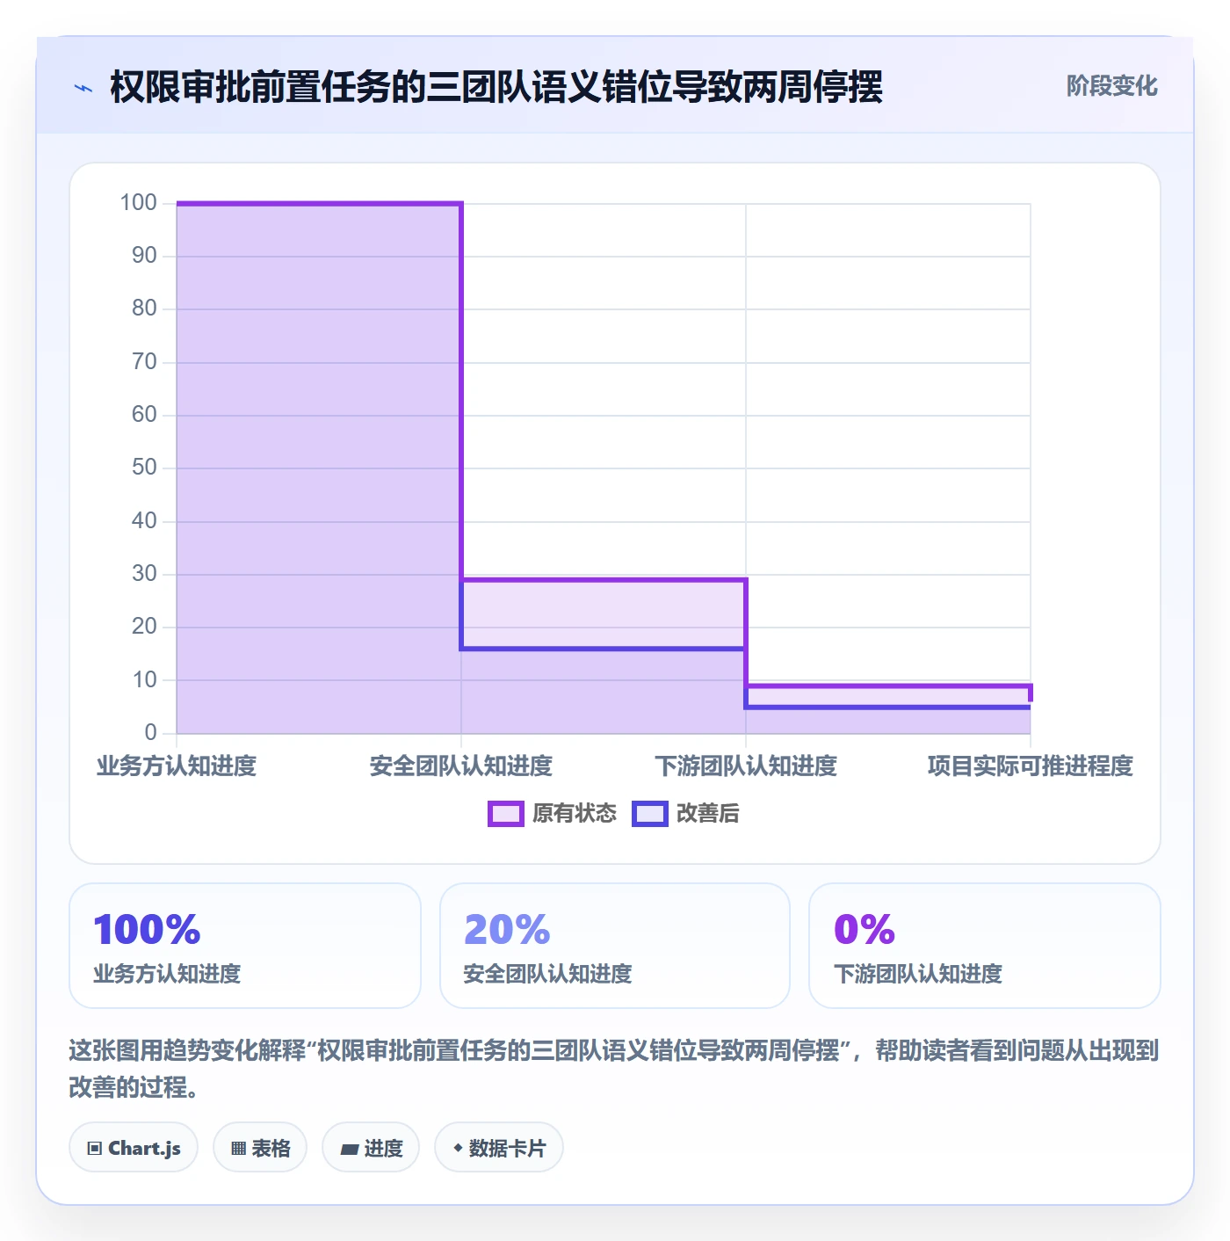The height and width of the screenshot is (1241, 1230).
Task: Click the chart title 权限审批前置任务的三团队语义错位导致两周停摆
Action: click(x=496, y=88)
